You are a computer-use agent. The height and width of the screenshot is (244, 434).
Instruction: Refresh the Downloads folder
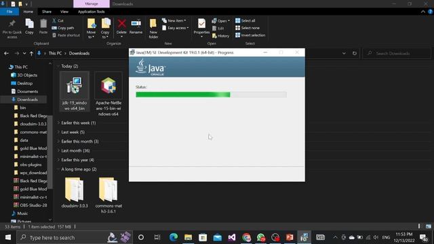[355, 53]
